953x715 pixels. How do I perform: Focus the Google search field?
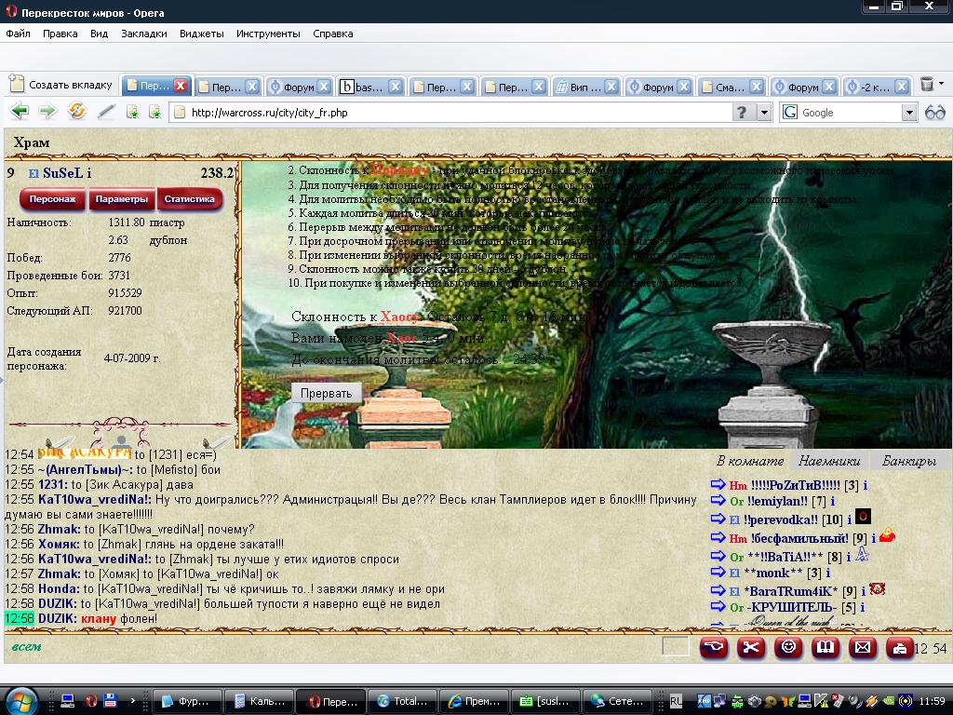(850, 113)
